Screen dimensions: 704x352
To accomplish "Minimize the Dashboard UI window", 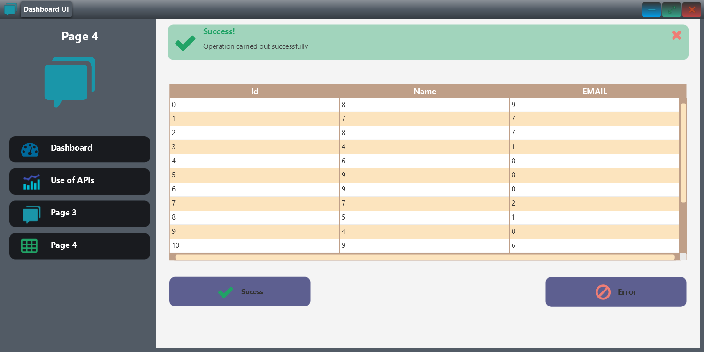I will coord(651,10).
